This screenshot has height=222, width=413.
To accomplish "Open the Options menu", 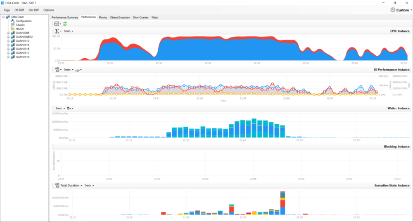I will [48, 10].
